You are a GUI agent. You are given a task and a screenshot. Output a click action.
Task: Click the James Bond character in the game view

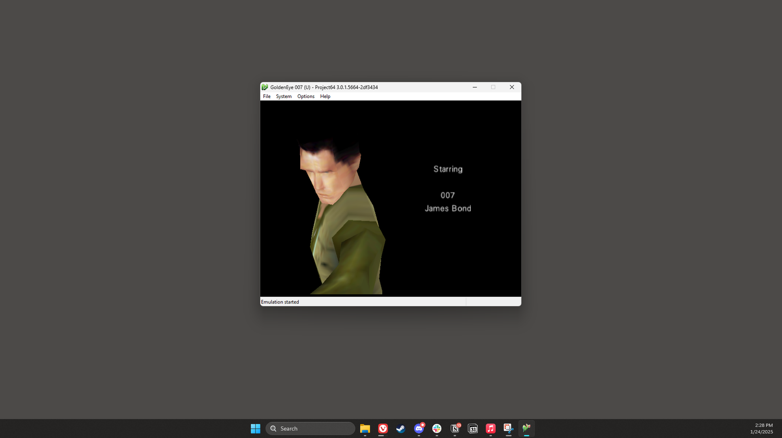click(341, 216)
